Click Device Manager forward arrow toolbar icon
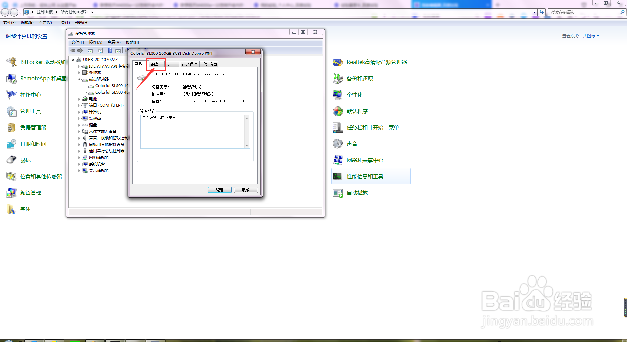Screen dimensions: 627x342 pos(80,50)
